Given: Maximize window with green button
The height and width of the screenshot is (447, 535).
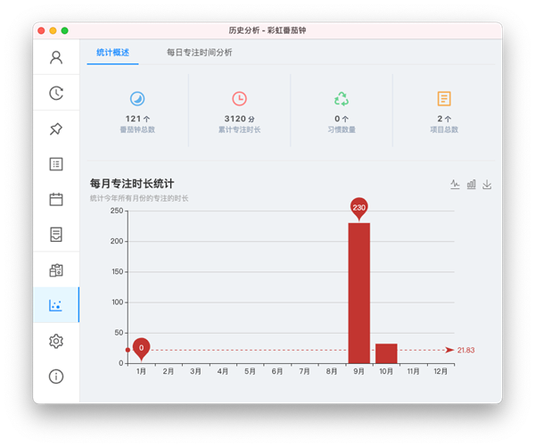Looking at the screenshot, I should (64, 30).
